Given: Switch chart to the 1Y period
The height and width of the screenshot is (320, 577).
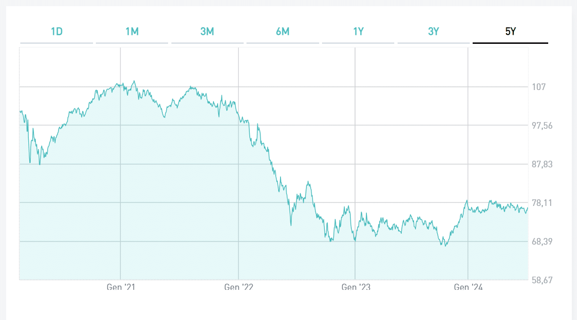Looking at the screenshot, I should coord(358,32).
